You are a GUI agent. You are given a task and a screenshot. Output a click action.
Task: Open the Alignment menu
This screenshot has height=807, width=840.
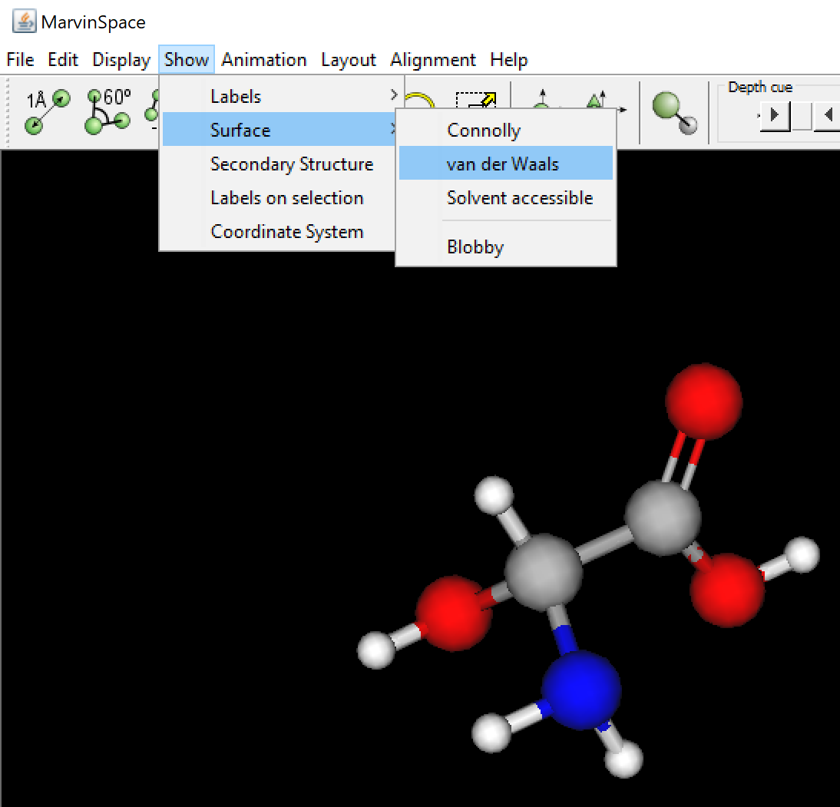coord(433,60)
